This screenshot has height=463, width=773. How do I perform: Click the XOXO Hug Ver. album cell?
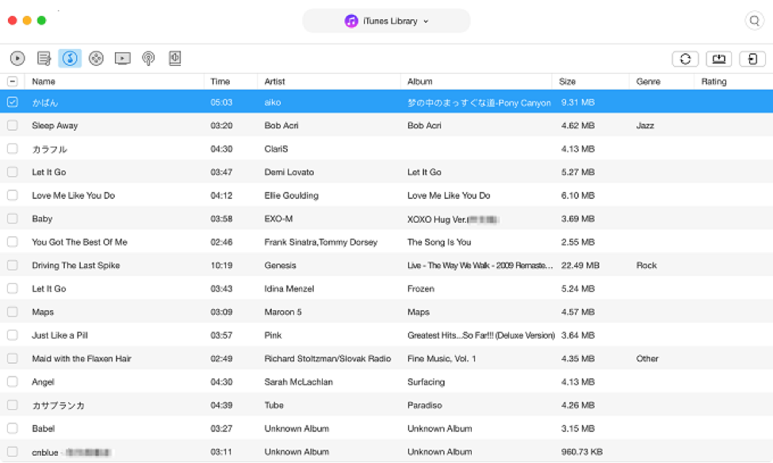pos(453,219)
